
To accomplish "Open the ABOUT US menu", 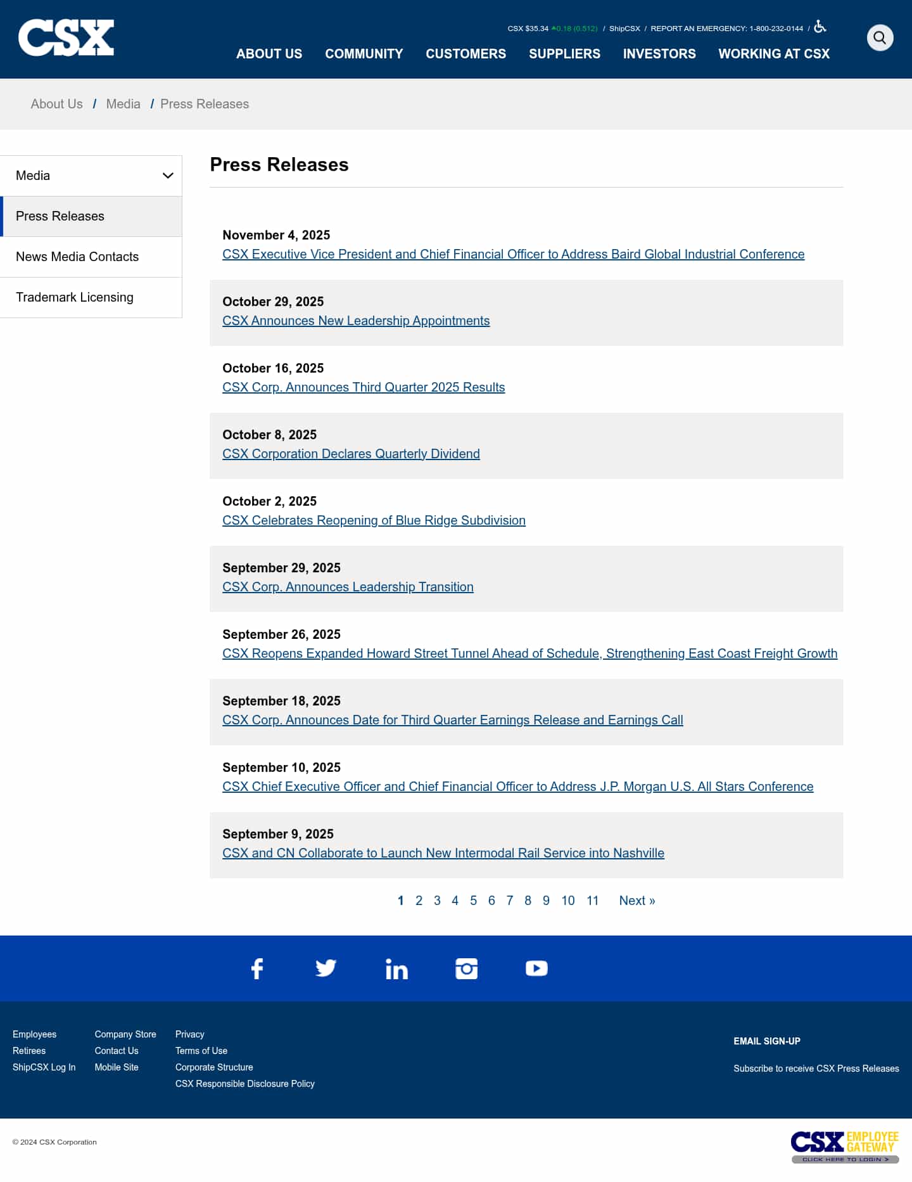I will 269,54.
